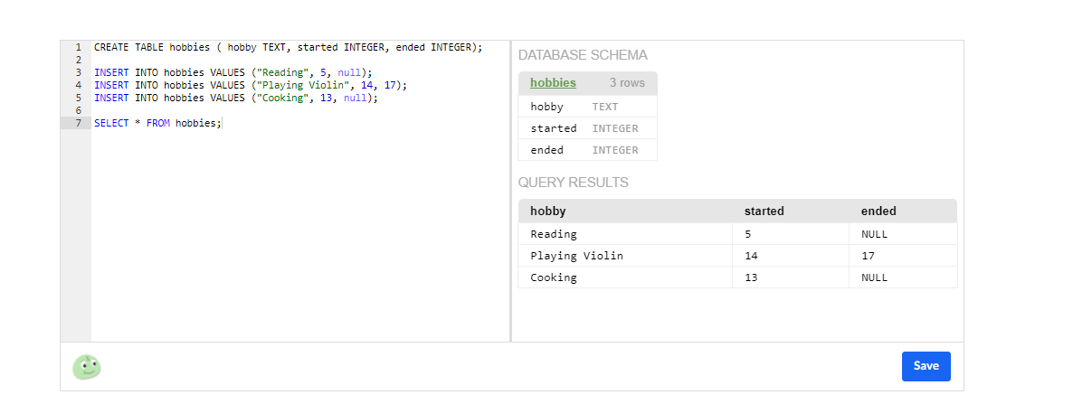Click the splitter between editor and results

(511, 191)
